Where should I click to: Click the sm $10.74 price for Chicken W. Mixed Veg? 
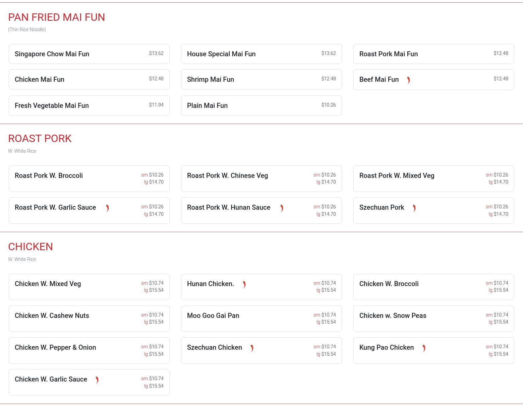pyautogui.click(x=153, y=283)
